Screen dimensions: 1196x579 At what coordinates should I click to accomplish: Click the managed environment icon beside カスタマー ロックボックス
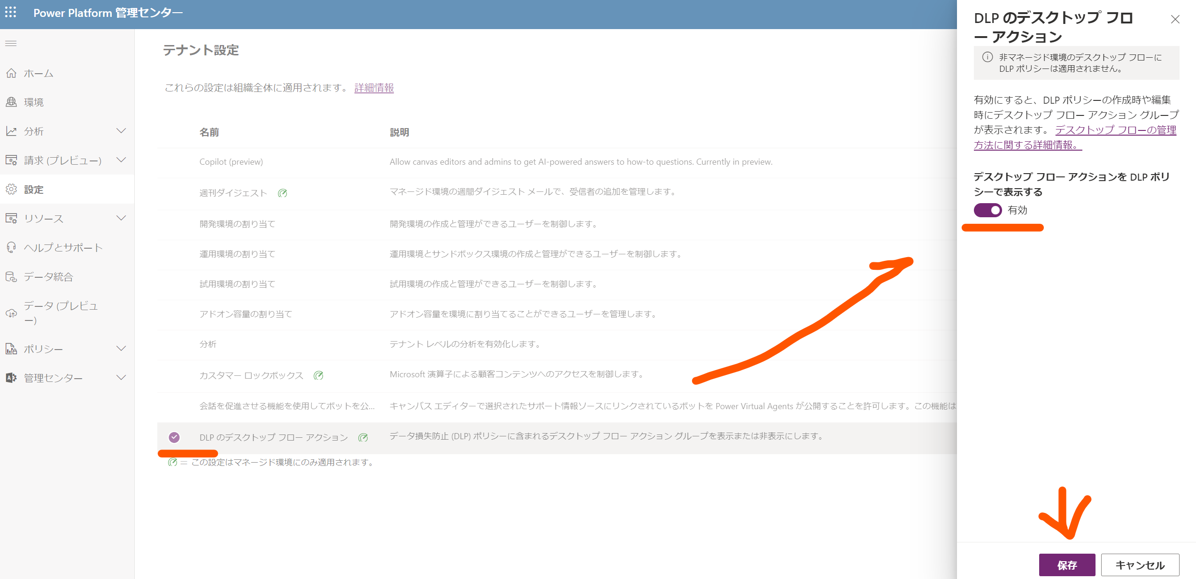pos(319,375)
